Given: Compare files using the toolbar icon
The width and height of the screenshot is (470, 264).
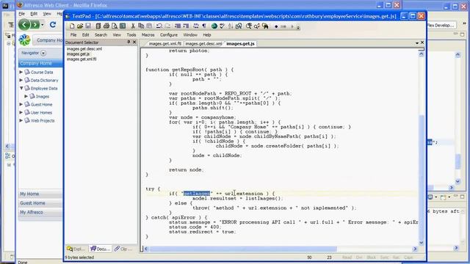Looking at the screenshot, I should click(239, 26).
